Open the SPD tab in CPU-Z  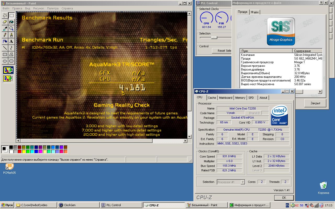(x=251, y=98)
